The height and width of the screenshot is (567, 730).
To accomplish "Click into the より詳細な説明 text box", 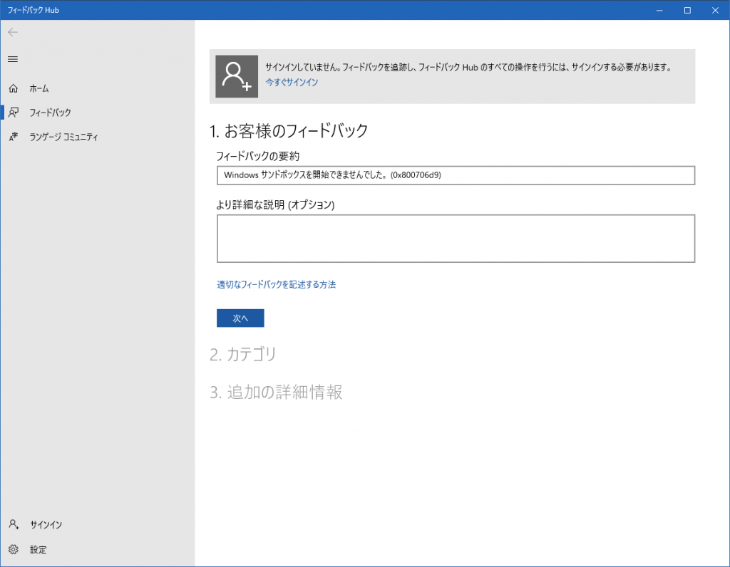I will (x=456, y=239).
